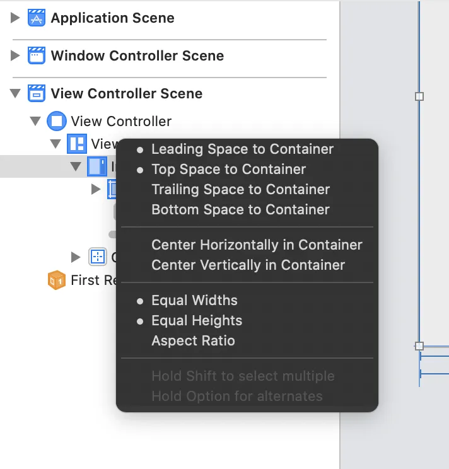Click the Window Controller Scene icon

(37, 55)
